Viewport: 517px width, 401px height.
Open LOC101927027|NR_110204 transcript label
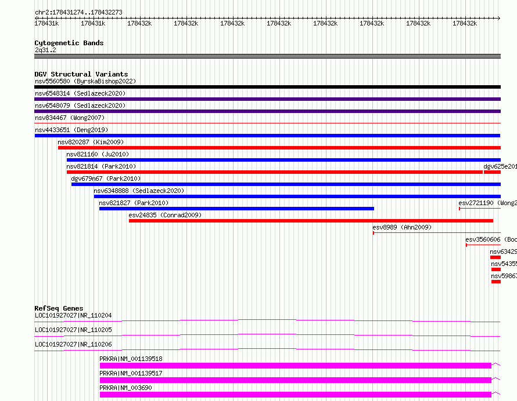73,315
